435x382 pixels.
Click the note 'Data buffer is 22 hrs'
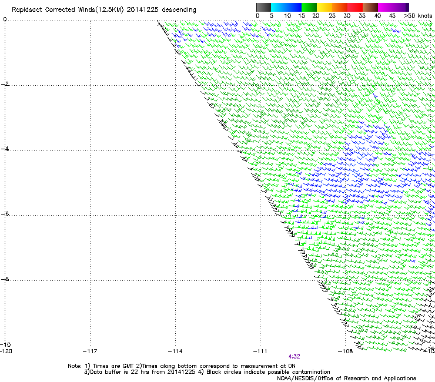tap(120, 372)
